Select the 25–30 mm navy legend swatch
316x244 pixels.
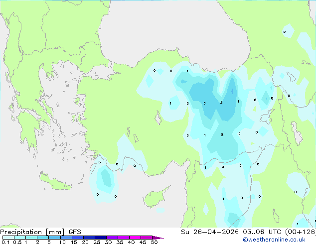pyautogui.click(x=100, y=238)
